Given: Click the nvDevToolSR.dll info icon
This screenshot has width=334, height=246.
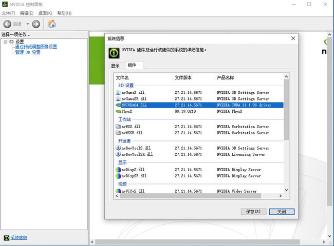Looking at the screenshot, I should pos(118,154).
